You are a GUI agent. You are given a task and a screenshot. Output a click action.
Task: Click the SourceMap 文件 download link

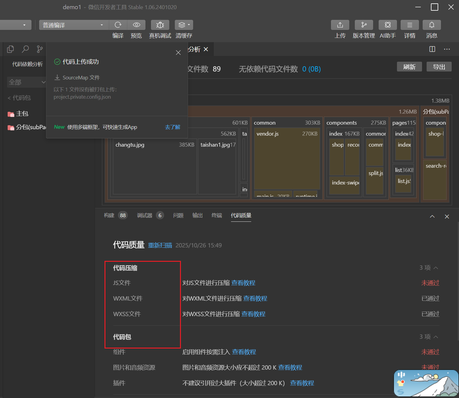click(x=81, y=78)
